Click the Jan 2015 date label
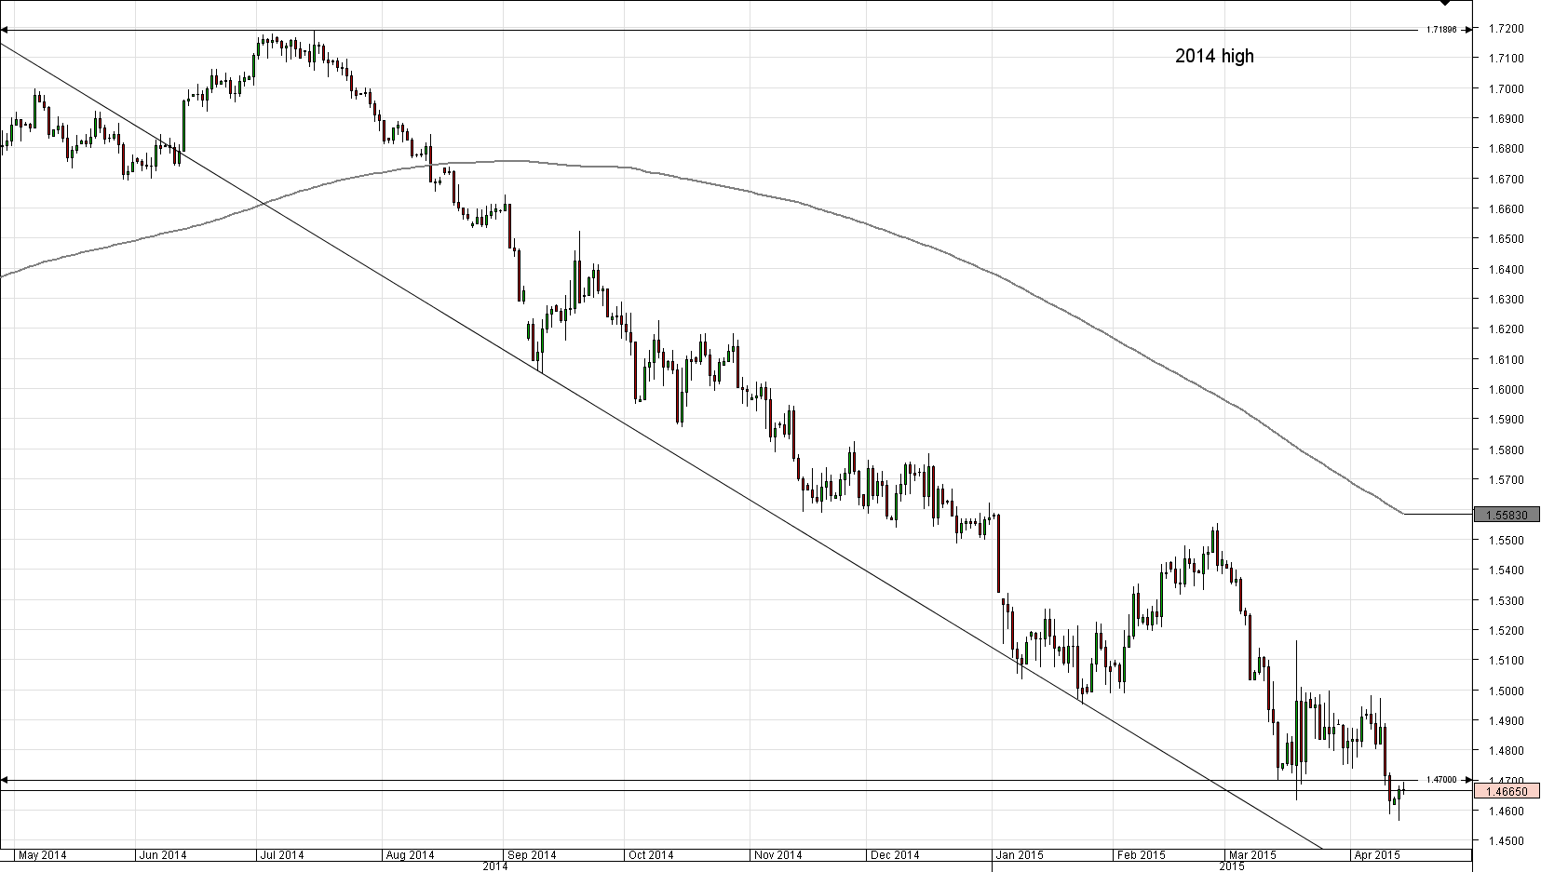The height and width of the screenshot is (872, 1541). 1019,854
